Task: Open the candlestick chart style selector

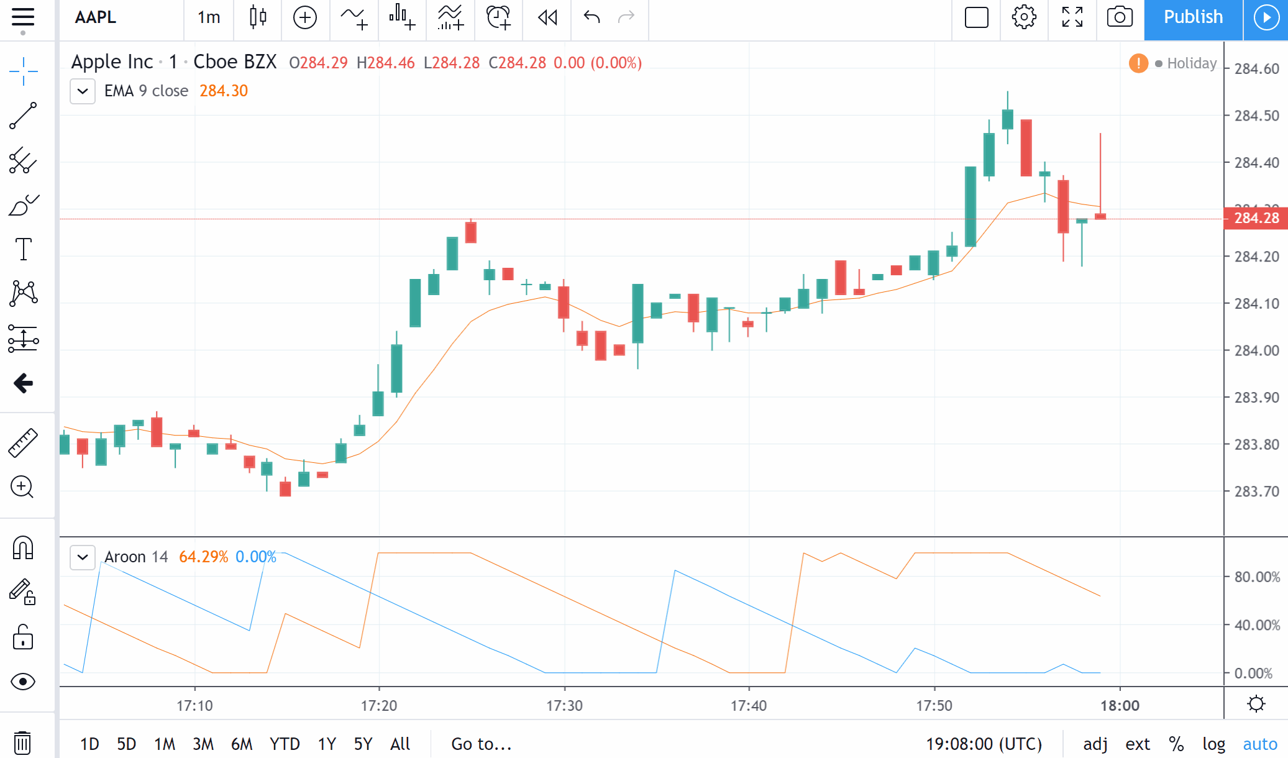Action: 258,17
